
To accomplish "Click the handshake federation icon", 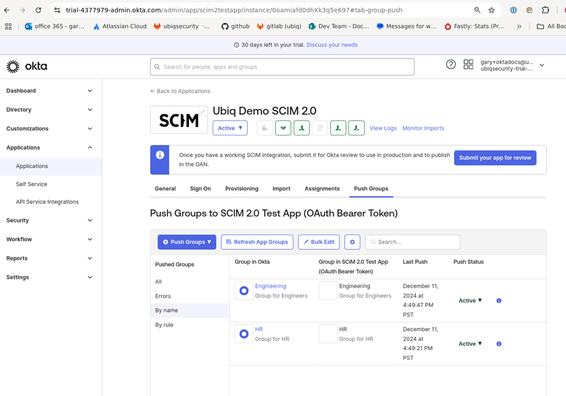I will 283,128.
